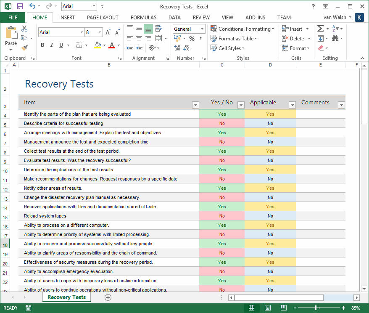Screen dimensions: 369x313
Task: Open the filter dropdown on Yes / No column
Action: point(240,105)
